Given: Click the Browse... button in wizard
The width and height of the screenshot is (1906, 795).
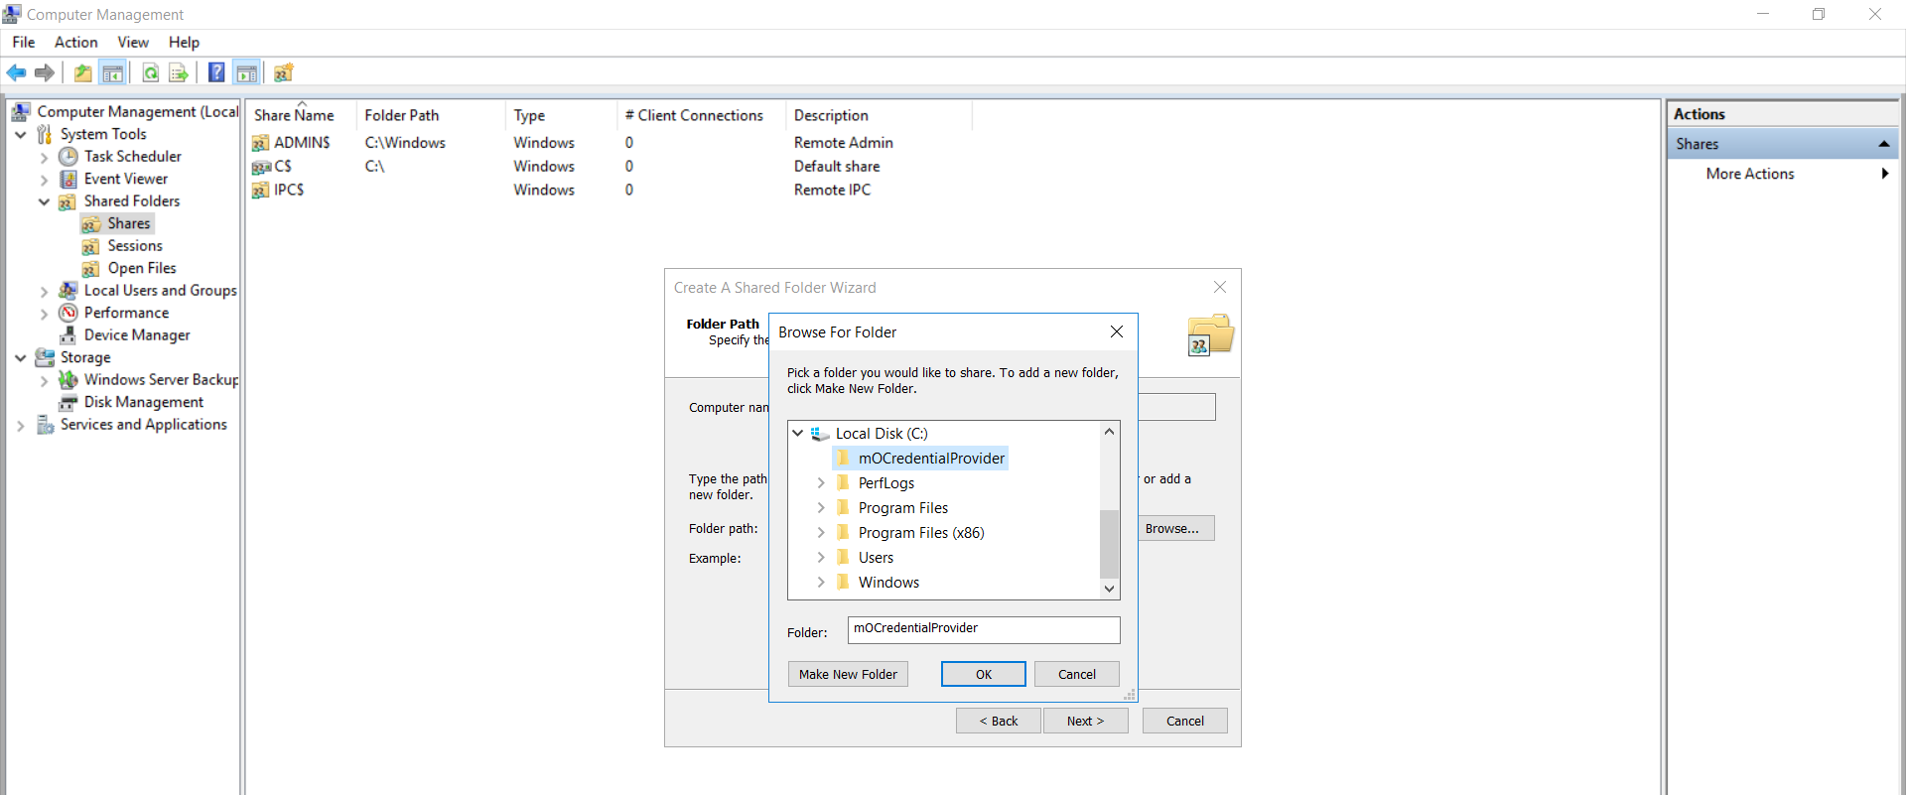Looking at the screenshot, I should coord(1175,528).
